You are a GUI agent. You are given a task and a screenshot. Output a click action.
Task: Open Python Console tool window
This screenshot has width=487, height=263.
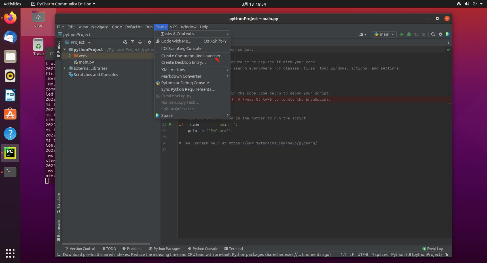click(203, 249)
